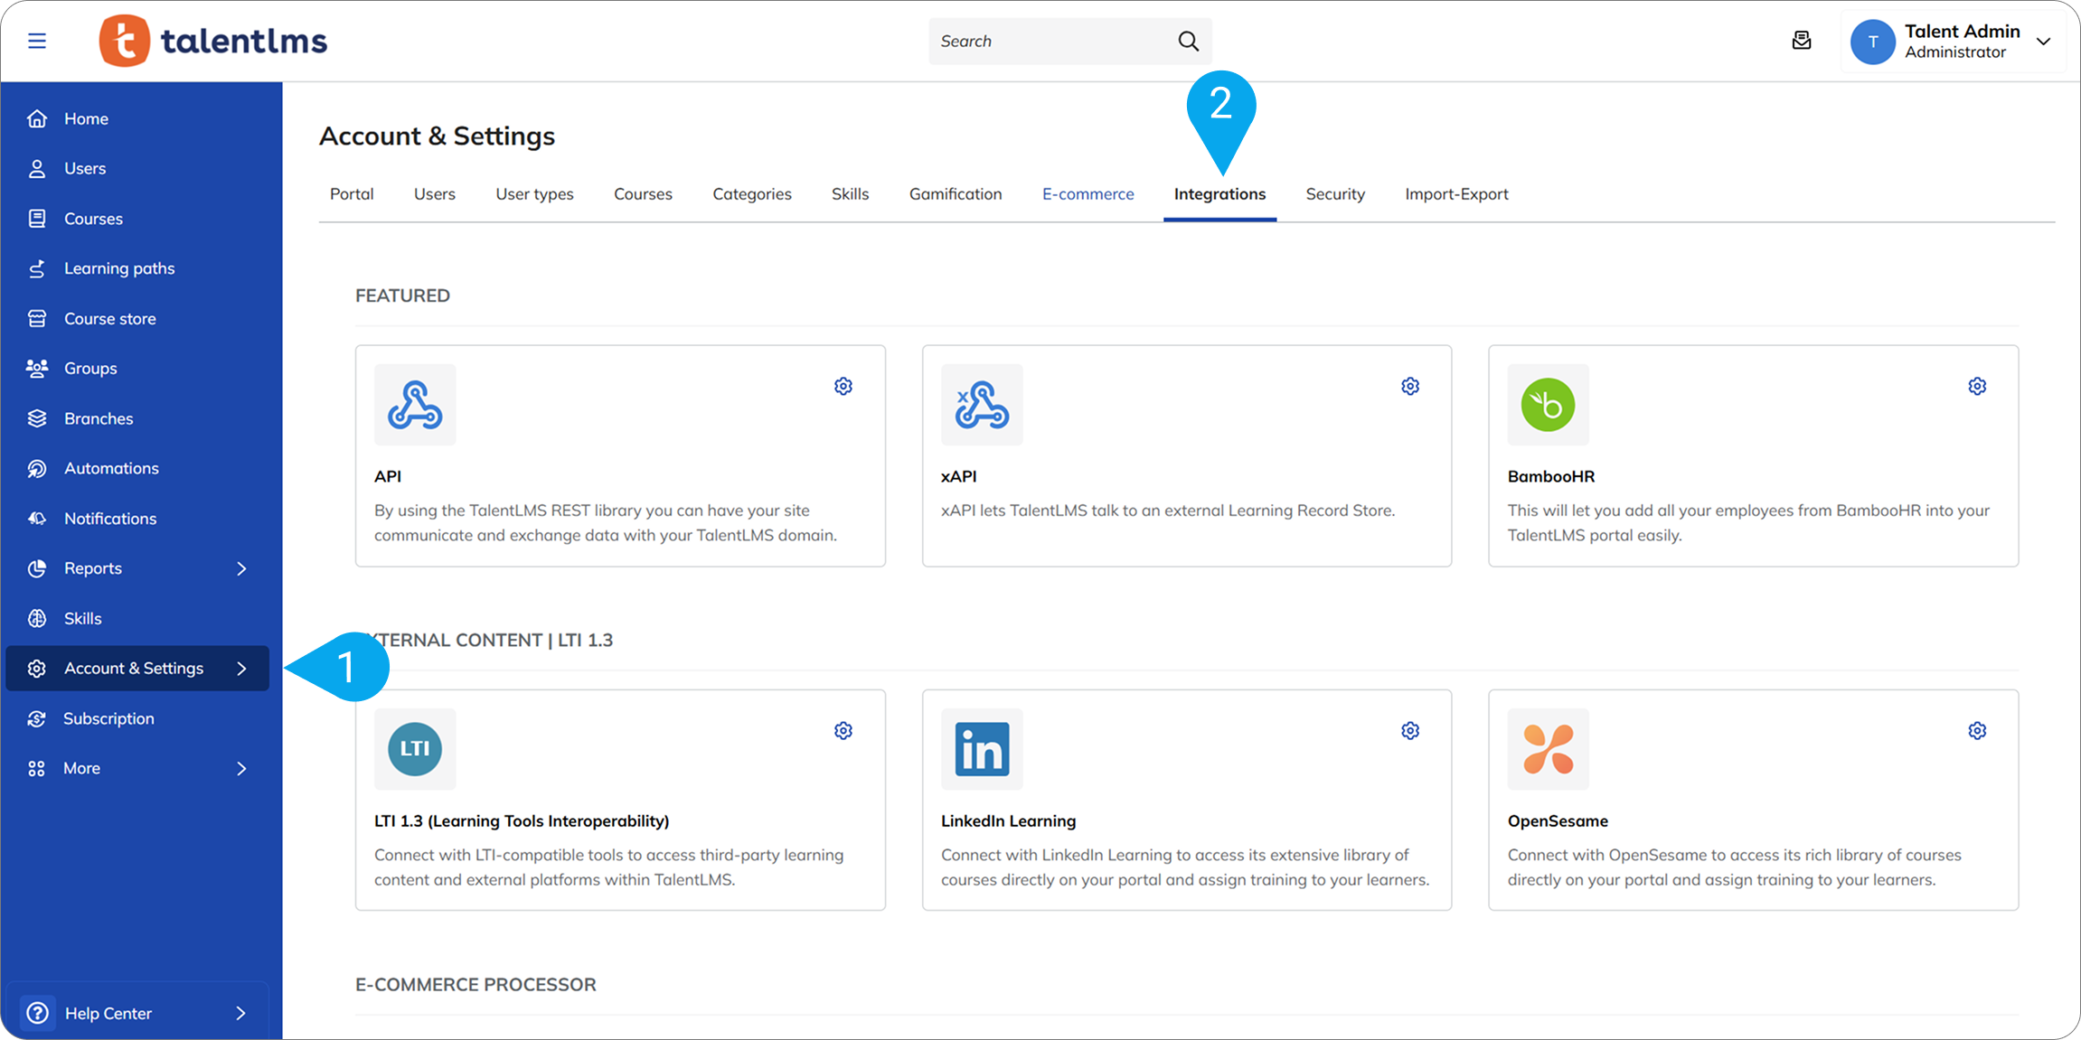Switch to the Security tab
Screen dimensions: 2081x1040
pos(1335,193)
